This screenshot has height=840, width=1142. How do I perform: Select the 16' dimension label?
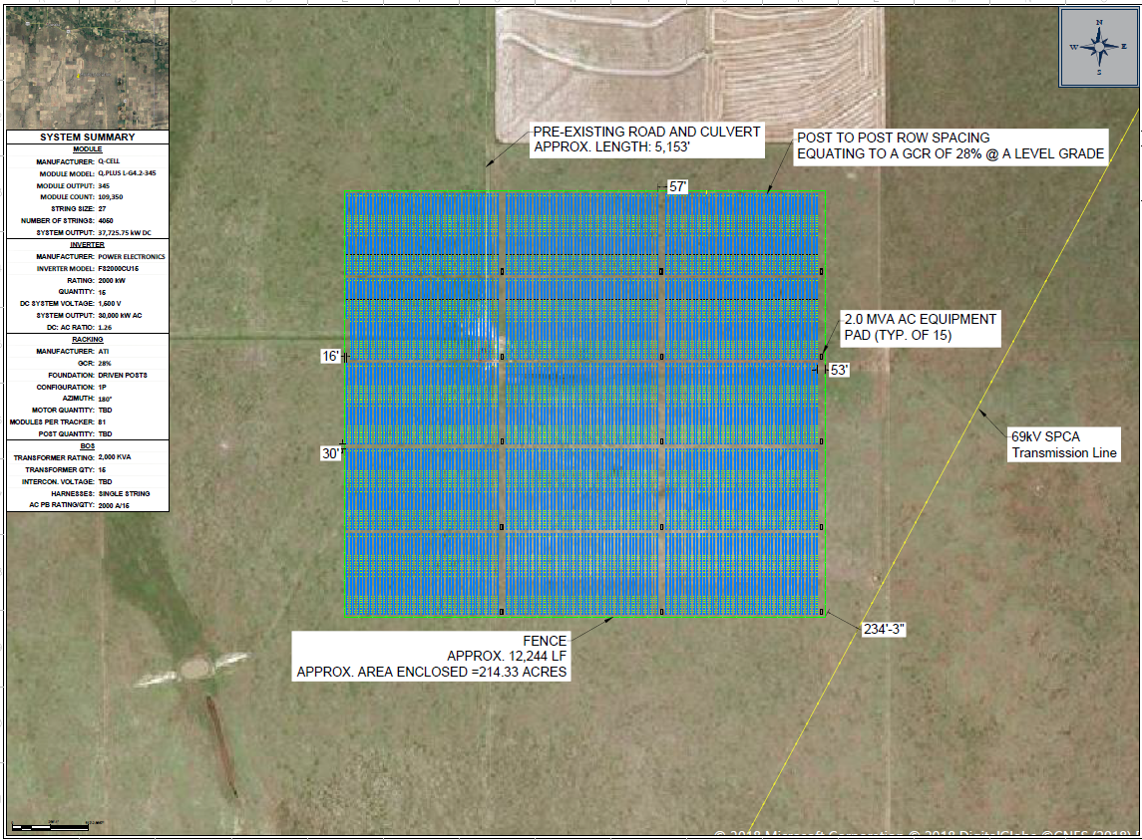[330, 356]
